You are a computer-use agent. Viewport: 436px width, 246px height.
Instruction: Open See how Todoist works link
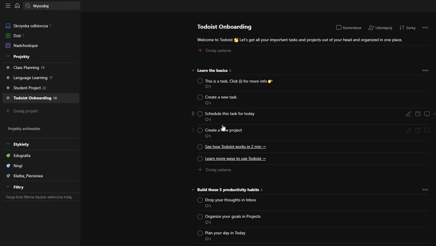[235, 147]
